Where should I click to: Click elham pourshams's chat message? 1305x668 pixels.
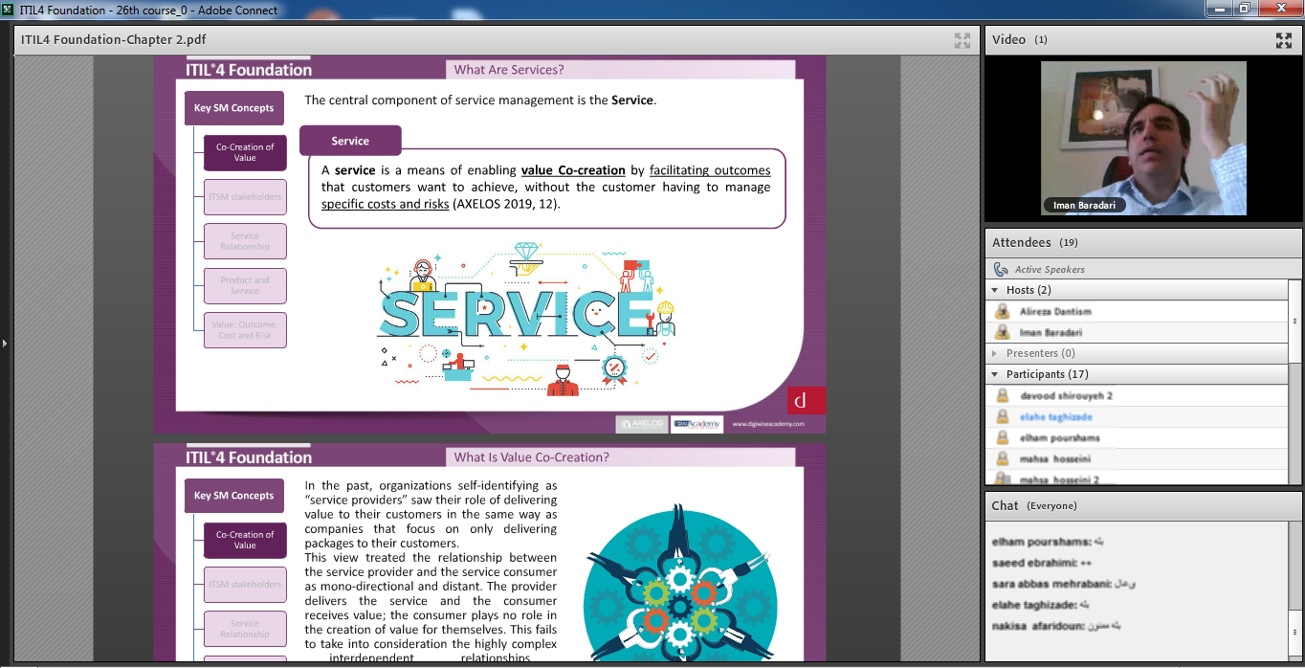[x=1049, y=542]
